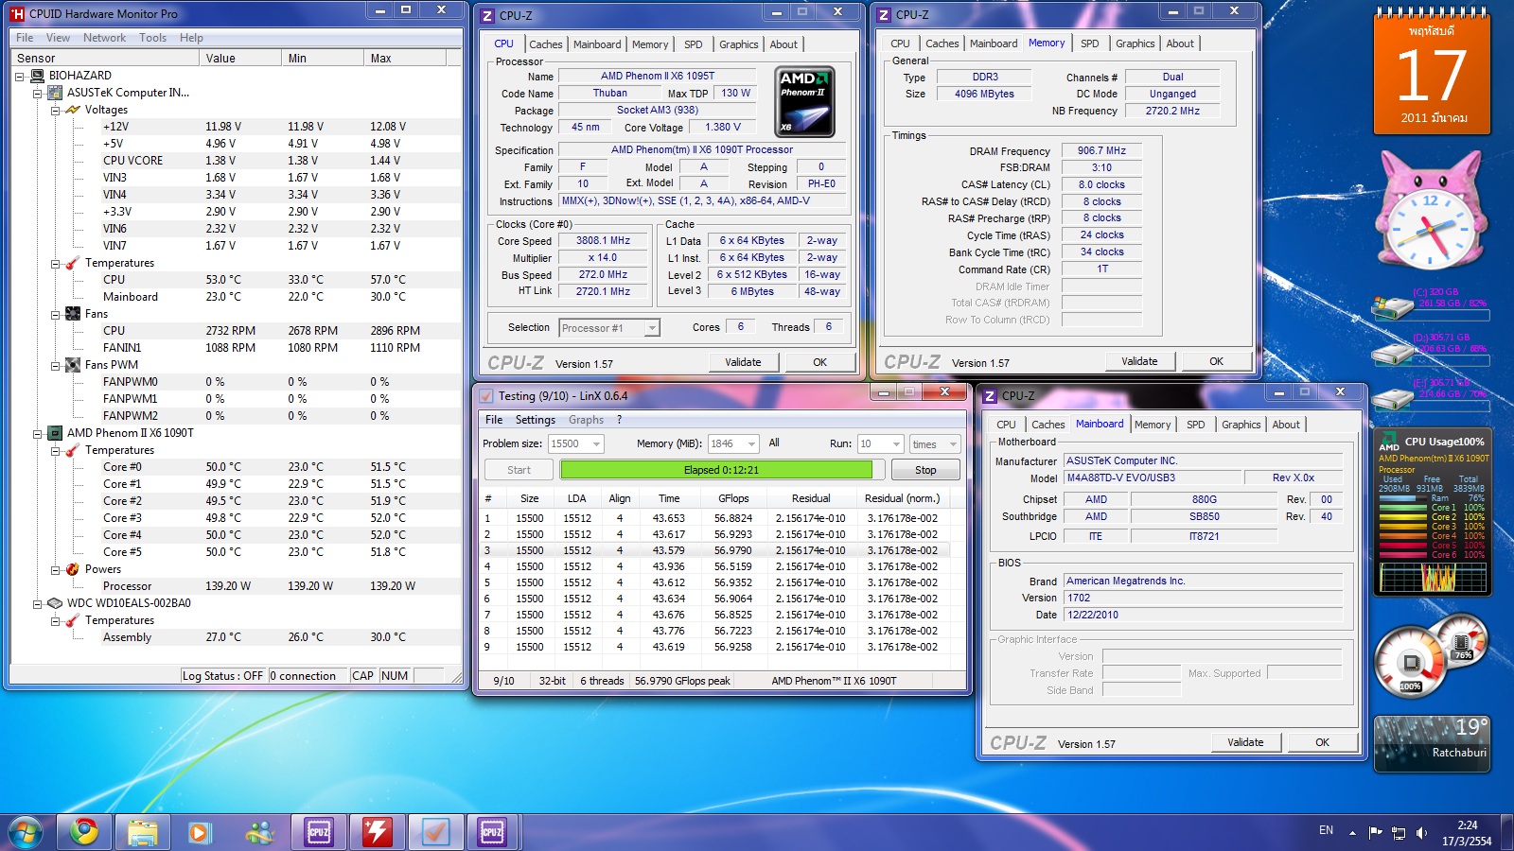Click the network tray icon
Image resolution: width=1514 pixels, height=851 pixels.
tap(1399, 833)
